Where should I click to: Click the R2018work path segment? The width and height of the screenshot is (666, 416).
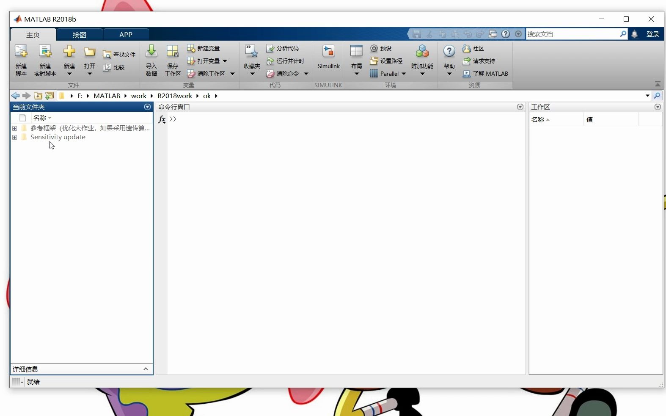pos(175,96)
